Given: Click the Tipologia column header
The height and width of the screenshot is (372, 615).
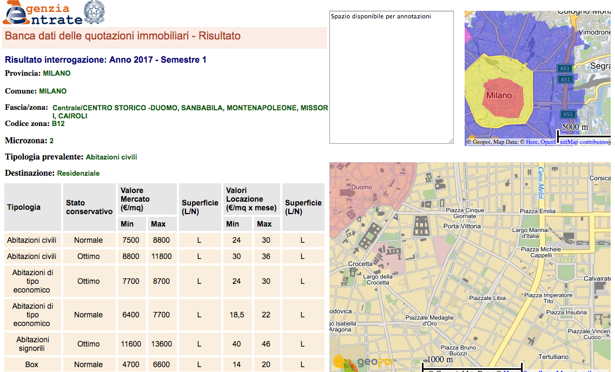Looking at the screenshot, I should click(x=33, y=207).
